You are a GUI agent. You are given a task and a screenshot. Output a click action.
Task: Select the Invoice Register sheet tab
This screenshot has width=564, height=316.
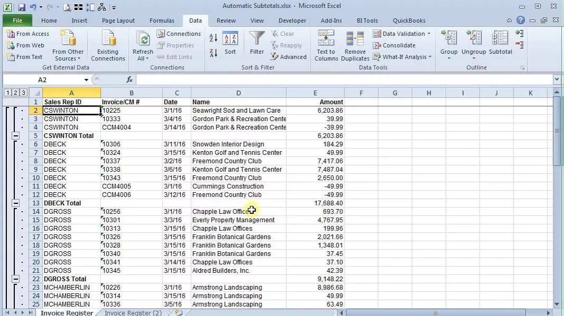pyautogui.click(x=67, y=313)
